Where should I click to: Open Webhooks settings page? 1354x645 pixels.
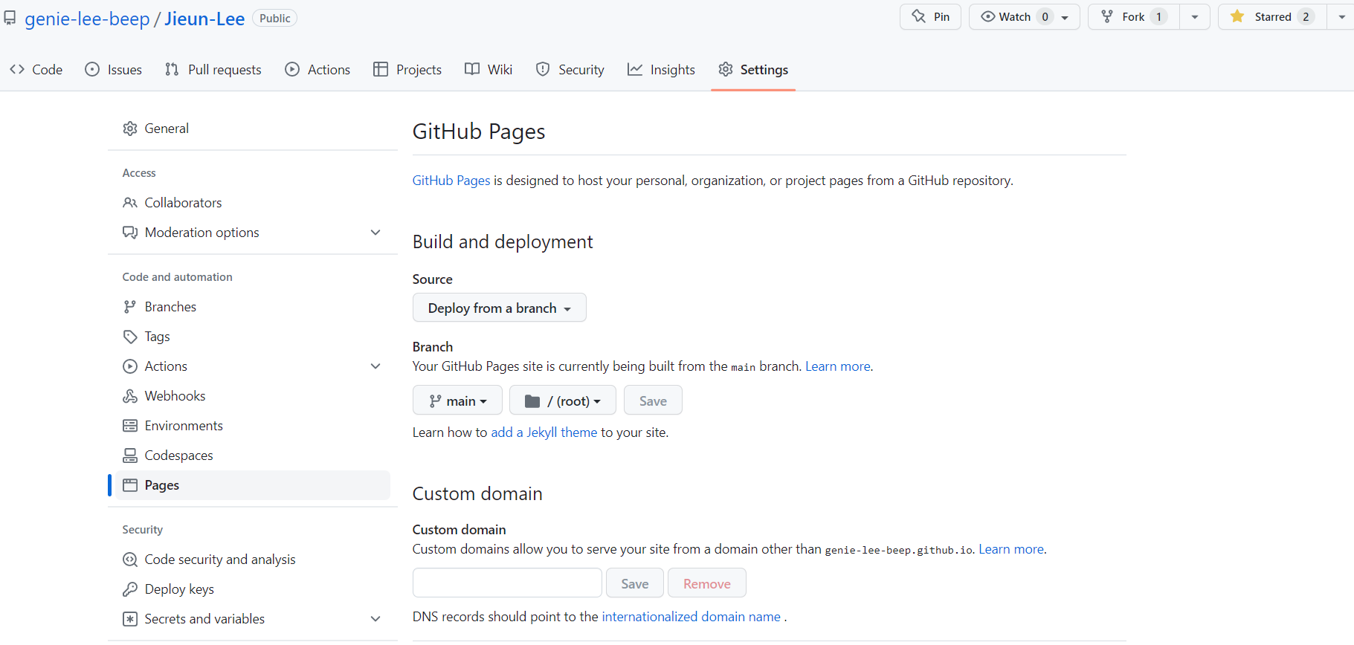pyautogui.click(x=253, y=396)
